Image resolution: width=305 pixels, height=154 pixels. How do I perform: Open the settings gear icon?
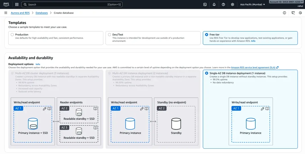coord(232,5)
